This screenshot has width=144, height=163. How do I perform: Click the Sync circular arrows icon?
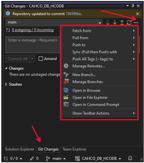(x=129, y=22)
